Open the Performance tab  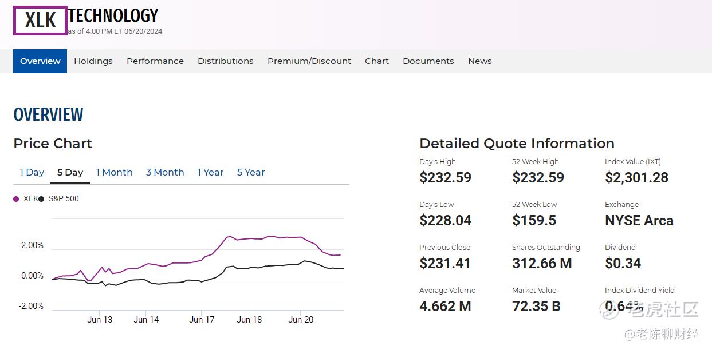155,61
